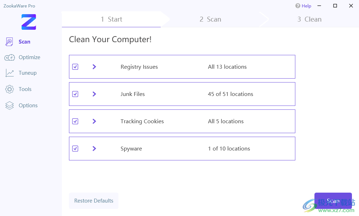The width and height of the screenshot is (359, 216).
Task: Click the Options layers icon
Action: (10, 106)
